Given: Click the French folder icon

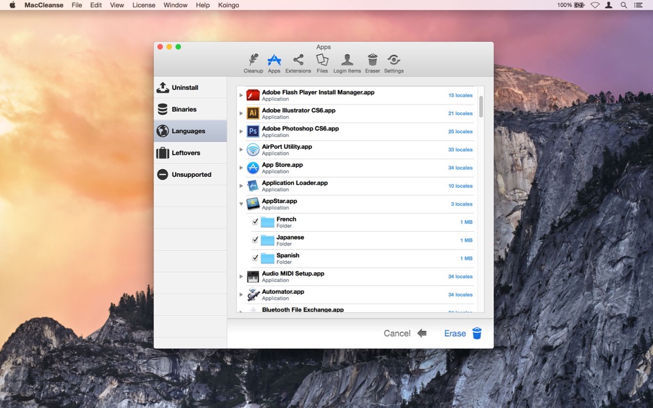Looking at the screenshot, I should click(267, 223).
